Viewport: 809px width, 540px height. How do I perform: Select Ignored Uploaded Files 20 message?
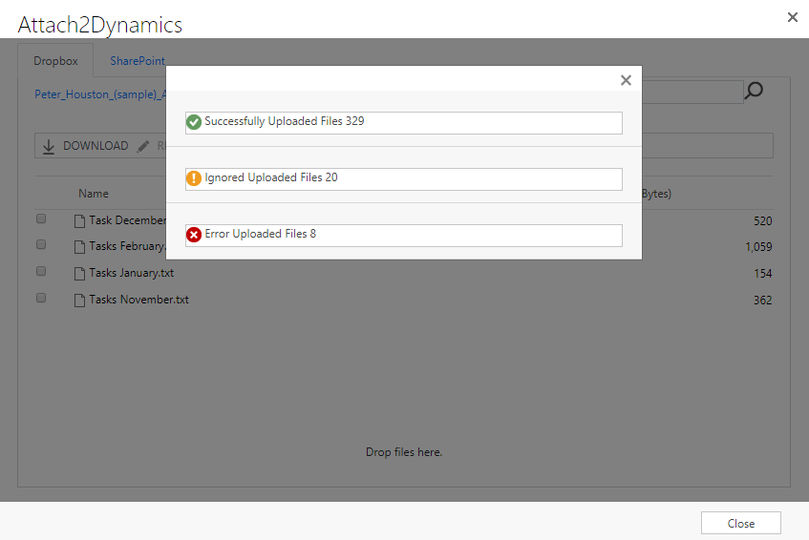pos(404,179)
